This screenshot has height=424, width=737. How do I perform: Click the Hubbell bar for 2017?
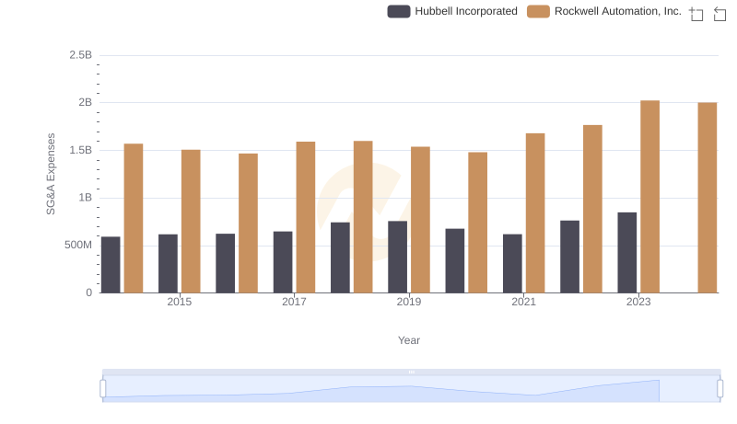(283, 262)
